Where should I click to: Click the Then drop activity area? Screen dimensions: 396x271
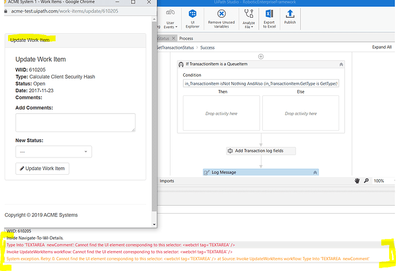(221, 113)
